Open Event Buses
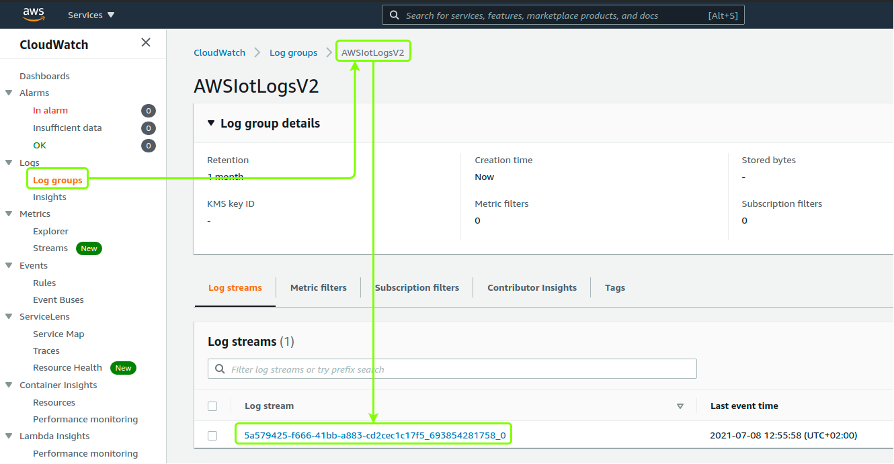 [58, 299]
